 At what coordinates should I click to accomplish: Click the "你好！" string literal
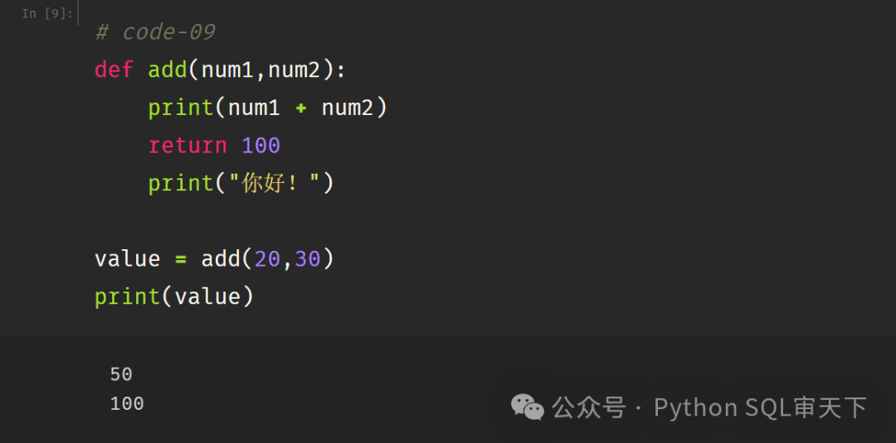coord(275,184)
